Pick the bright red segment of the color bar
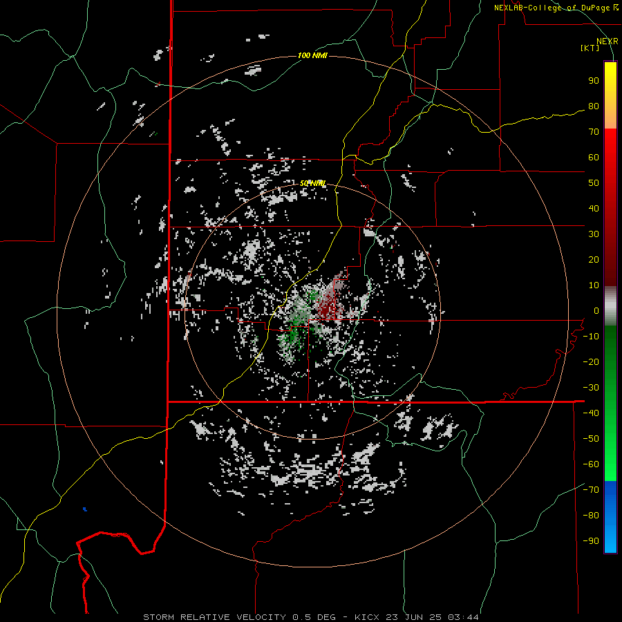 610,145
